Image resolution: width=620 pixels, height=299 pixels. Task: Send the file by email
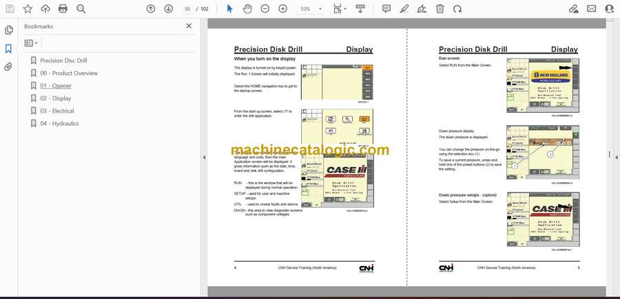[x=592, y=9]
